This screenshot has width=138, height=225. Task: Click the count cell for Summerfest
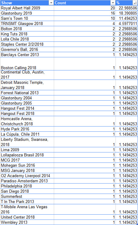pos(85,196)
